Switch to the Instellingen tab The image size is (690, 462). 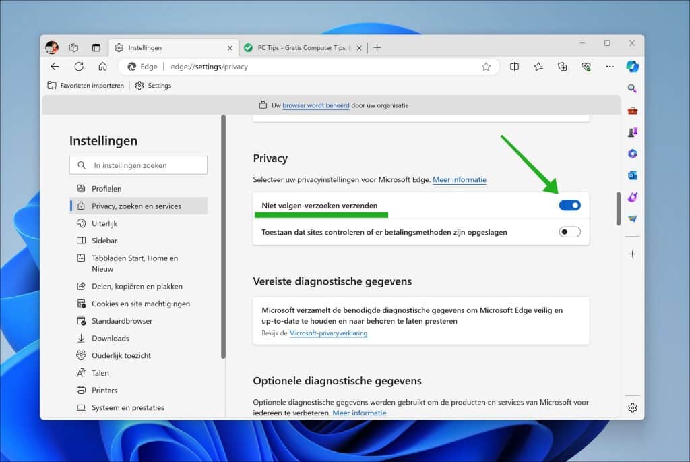[174, 48]
